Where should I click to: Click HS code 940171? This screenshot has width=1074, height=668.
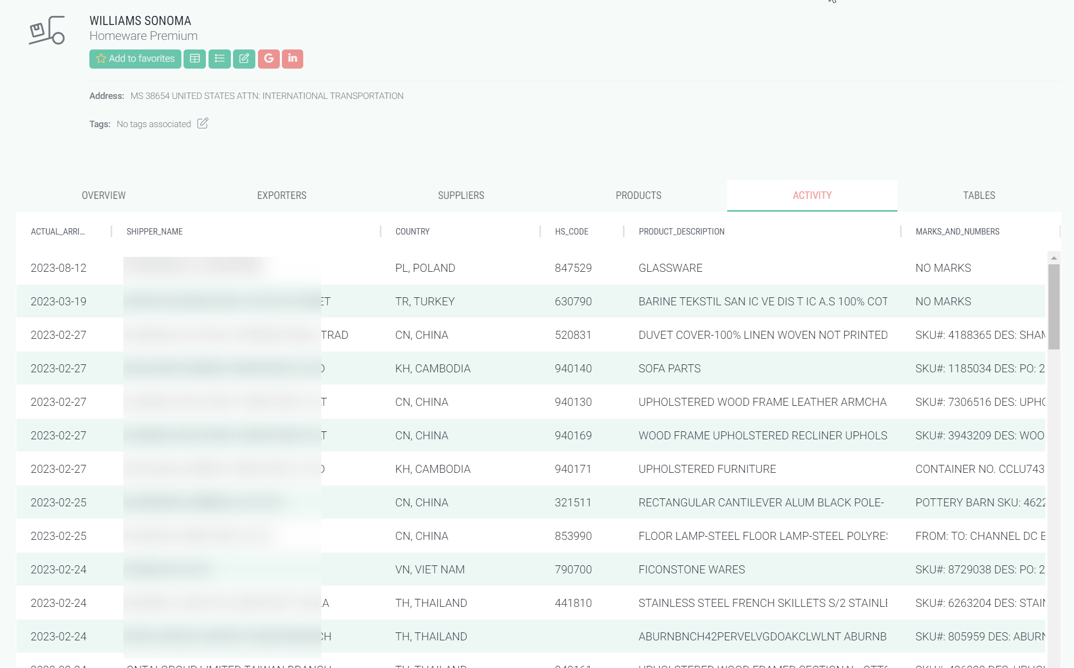pos(573,469)
